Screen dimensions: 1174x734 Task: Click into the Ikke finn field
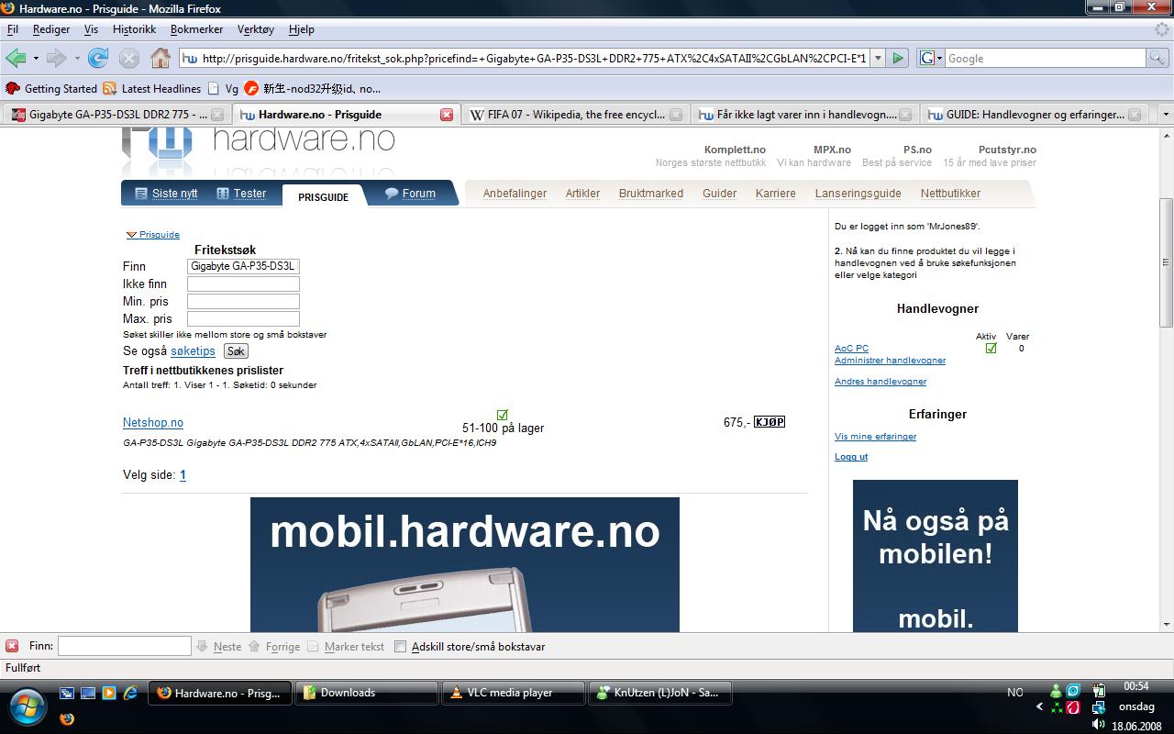243,284
